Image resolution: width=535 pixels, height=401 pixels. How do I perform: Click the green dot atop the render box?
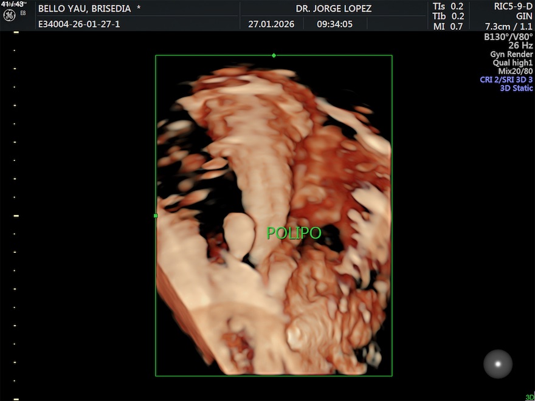pos(274,55)
